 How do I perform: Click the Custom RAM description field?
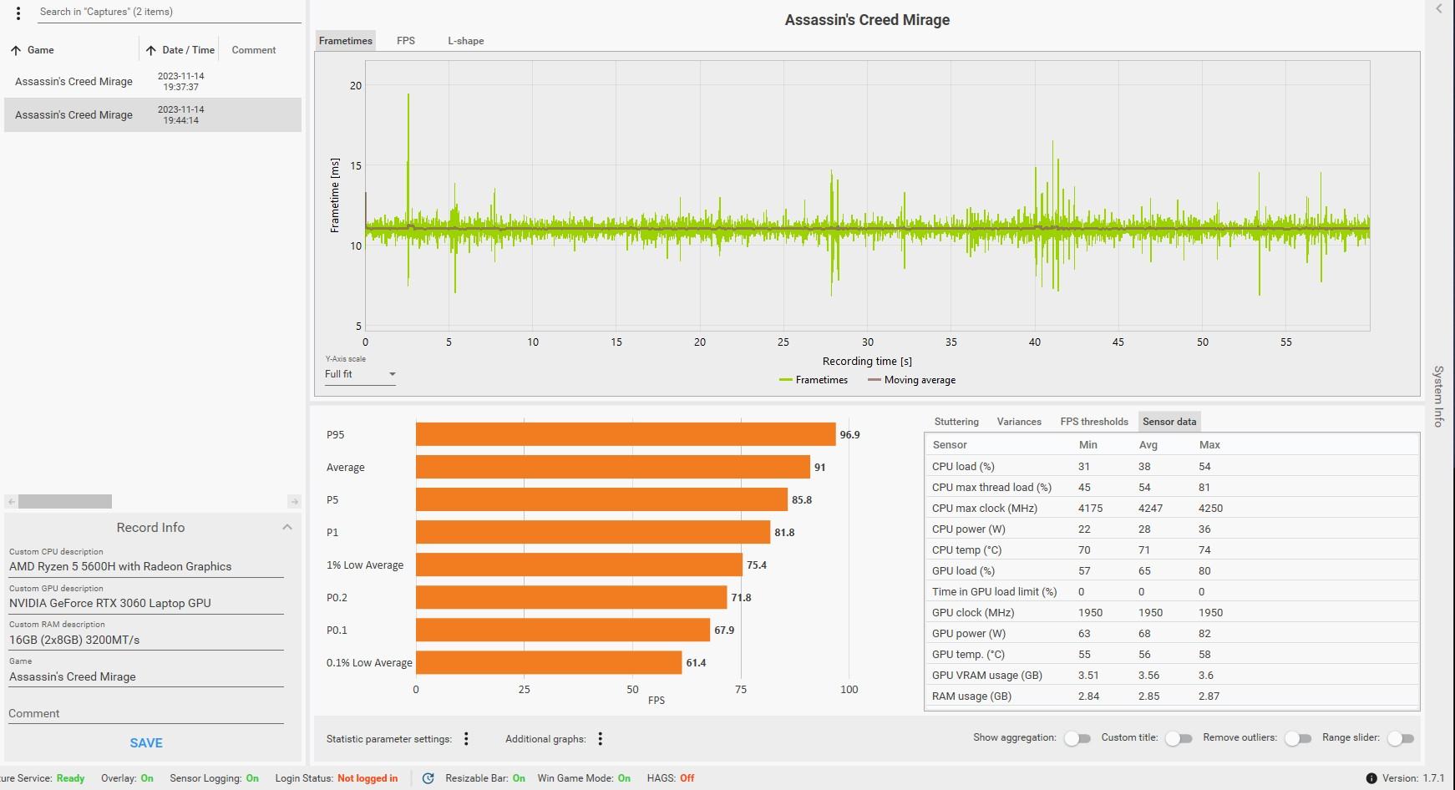pyautogui.click(x=146, y=640)
